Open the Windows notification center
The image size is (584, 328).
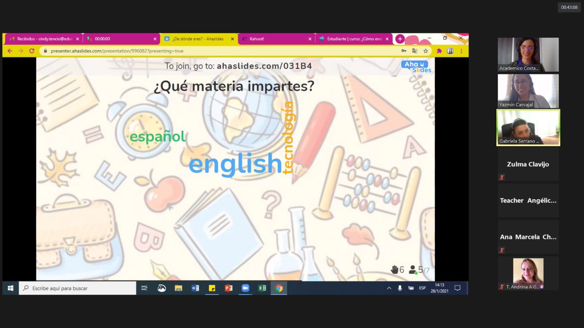click(457, 288)
